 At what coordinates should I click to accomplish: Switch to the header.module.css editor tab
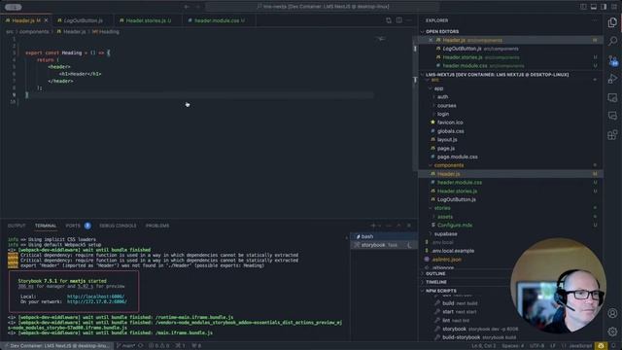[219, 20]
